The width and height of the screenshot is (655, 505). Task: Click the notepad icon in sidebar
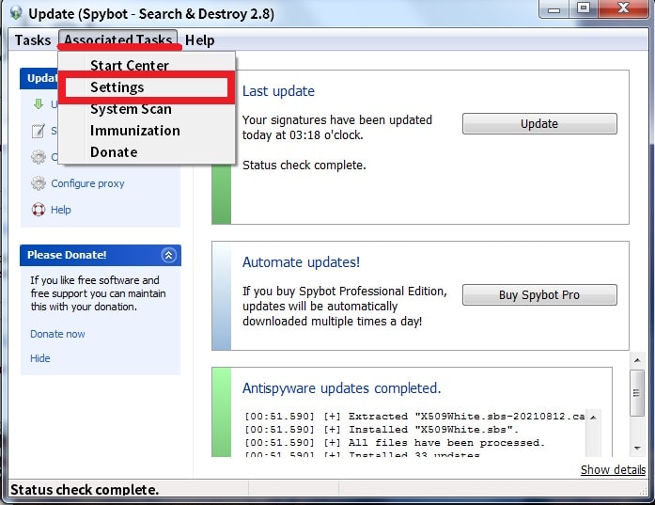(x=38, y=131)
